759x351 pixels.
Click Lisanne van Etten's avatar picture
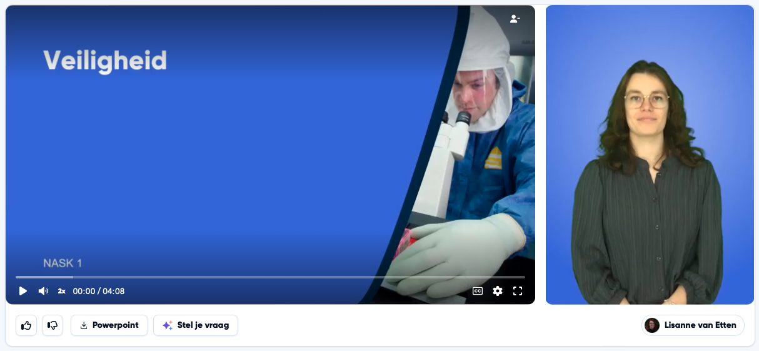pyautogui.click(x=652, y=325)
